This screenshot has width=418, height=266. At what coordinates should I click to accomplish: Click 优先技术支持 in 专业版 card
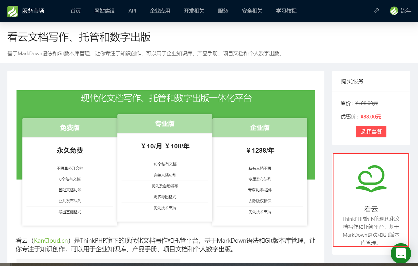tap(165, 208)
